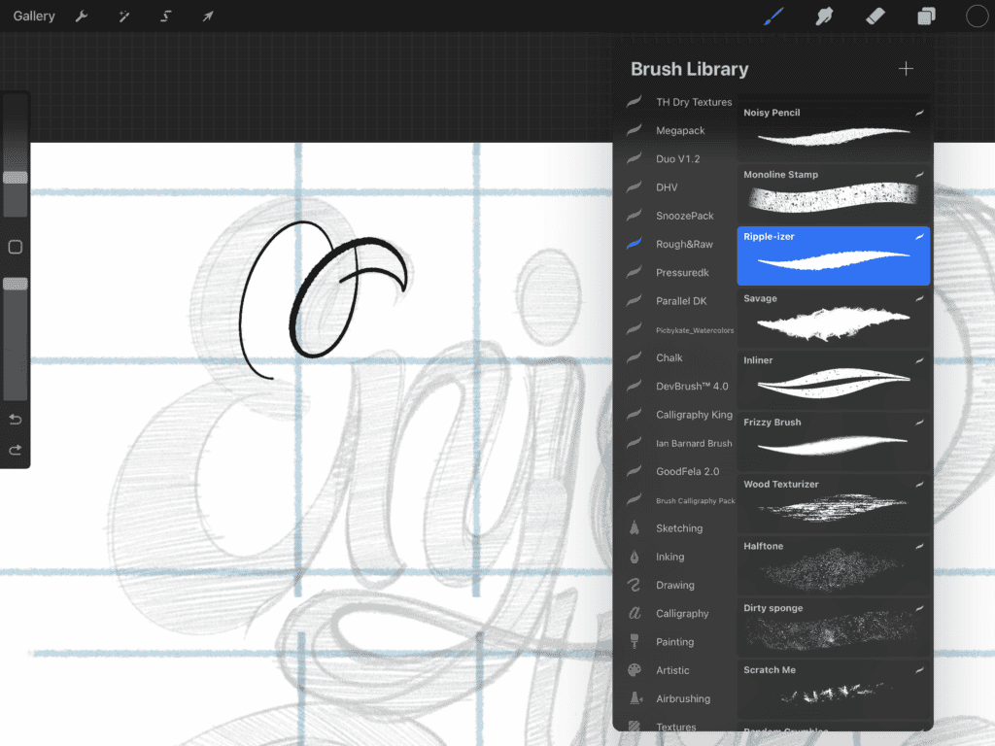Image resolution: width=995 pixels, height=746 pixels.
Task: Open the Layers panel
Action: click(925, 16)
